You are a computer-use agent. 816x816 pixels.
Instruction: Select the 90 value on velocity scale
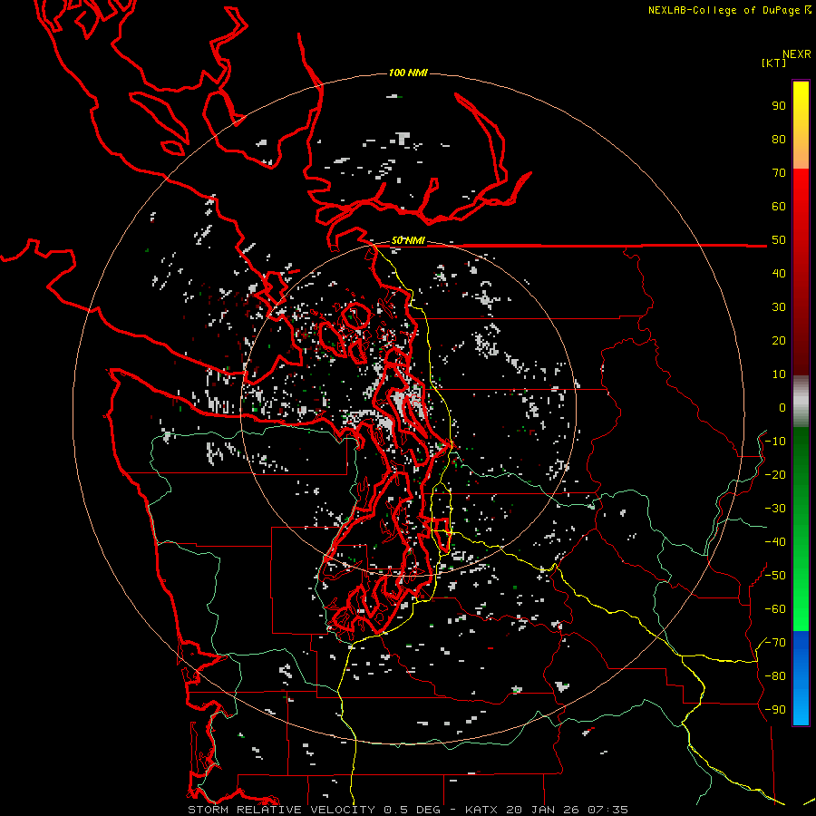779,106
